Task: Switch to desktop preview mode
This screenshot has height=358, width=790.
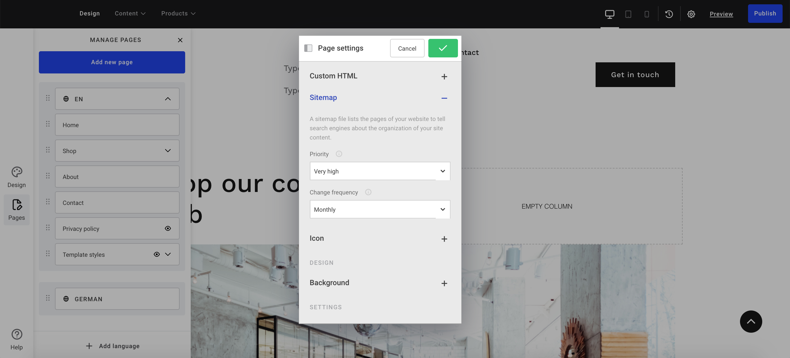Action: (x=609, y=14)
